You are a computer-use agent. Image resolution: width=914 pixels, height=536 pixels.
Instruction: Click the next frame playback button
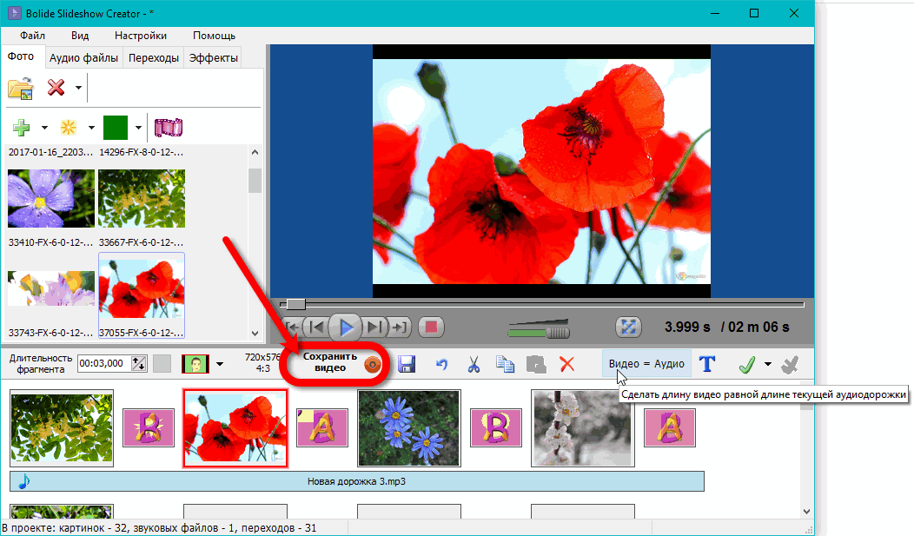click(374, 328)
